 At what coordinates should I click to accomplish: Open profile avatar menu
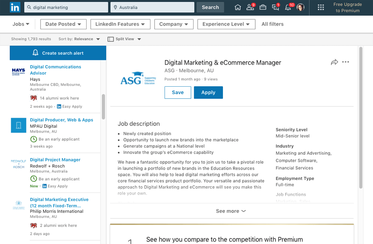coord(300,7)
